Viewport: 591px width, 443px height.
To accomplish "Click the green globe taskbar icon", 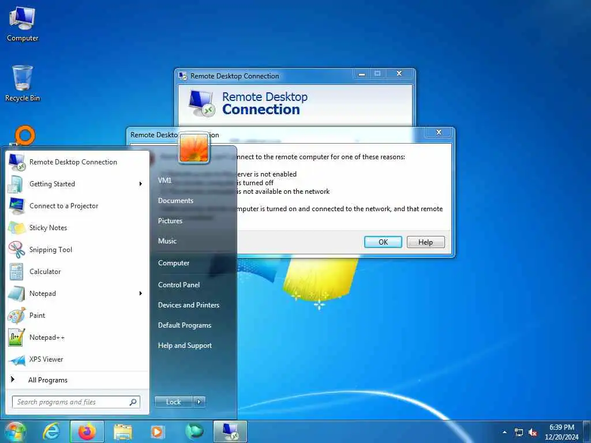I will [x=194, y=431].
